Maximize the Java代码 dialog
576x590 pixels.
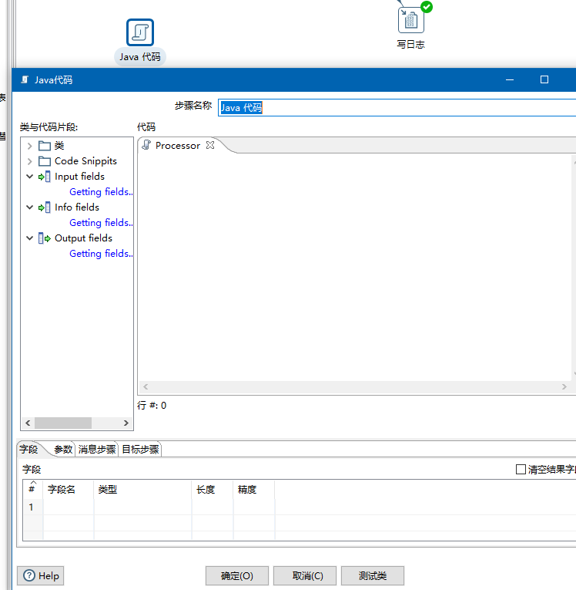(544, 79)
